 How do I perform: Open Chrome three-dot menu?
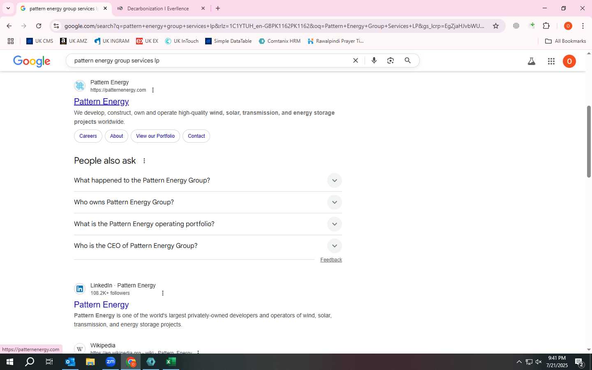pos(583,26)
